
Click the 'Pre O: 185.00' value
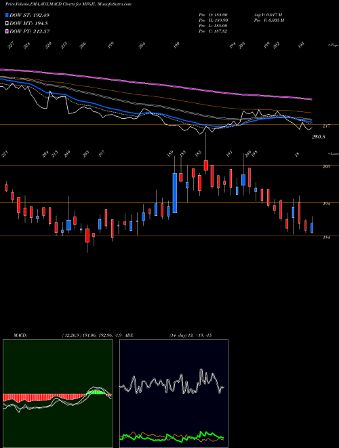pos(213,14)
